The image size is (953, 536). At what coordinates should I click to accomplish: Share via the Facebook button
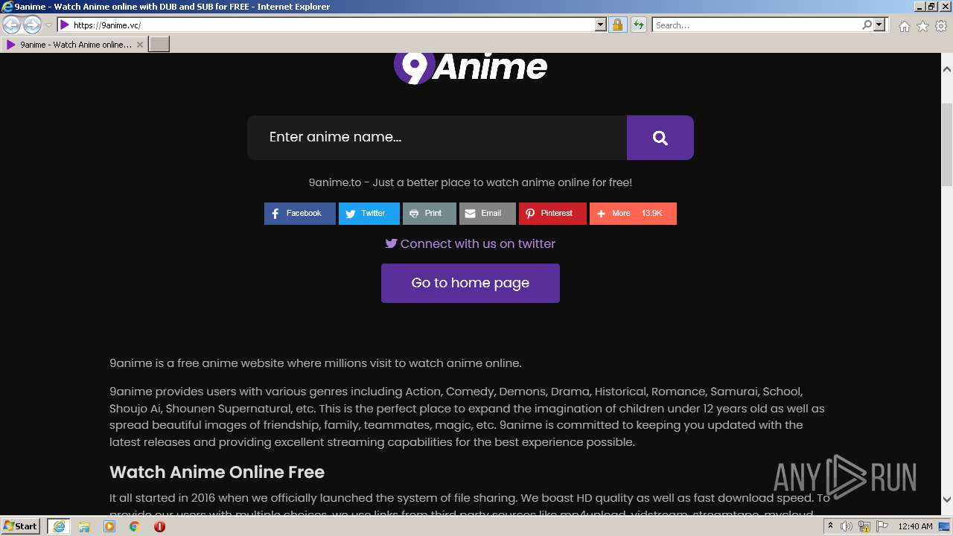pyautogui.click(x=300, y=213)
